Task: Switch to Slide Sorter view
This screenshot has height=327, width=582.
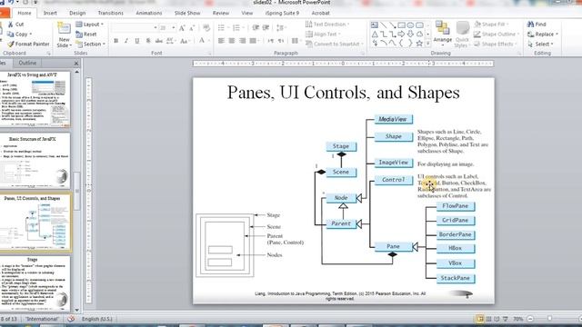Action: pos(488,319)
